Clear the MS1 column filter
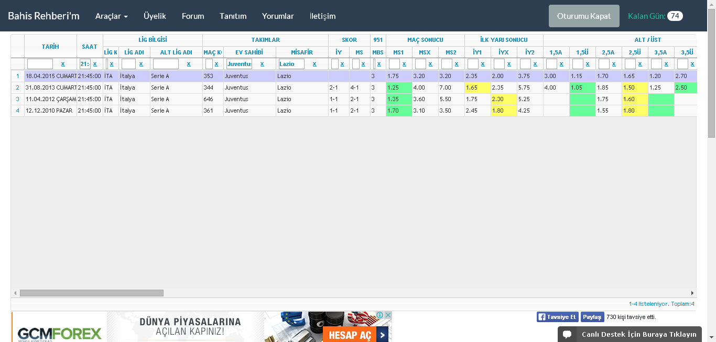Viewport: 716px width, 342px height. pyautogui.click(x=404, y=64)
